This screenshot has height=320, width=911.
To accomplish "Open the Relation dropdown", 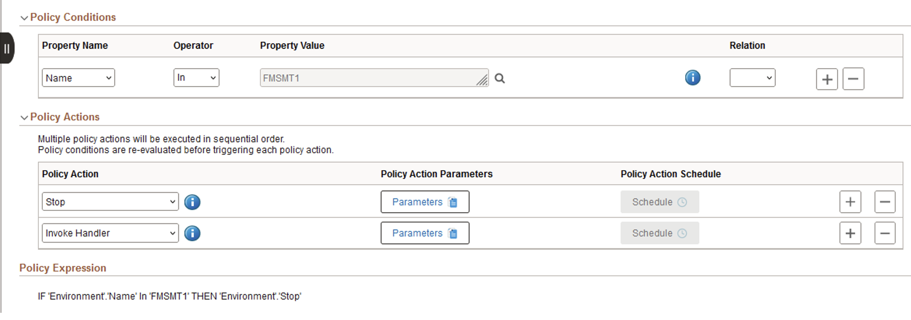I will (752, 78).
